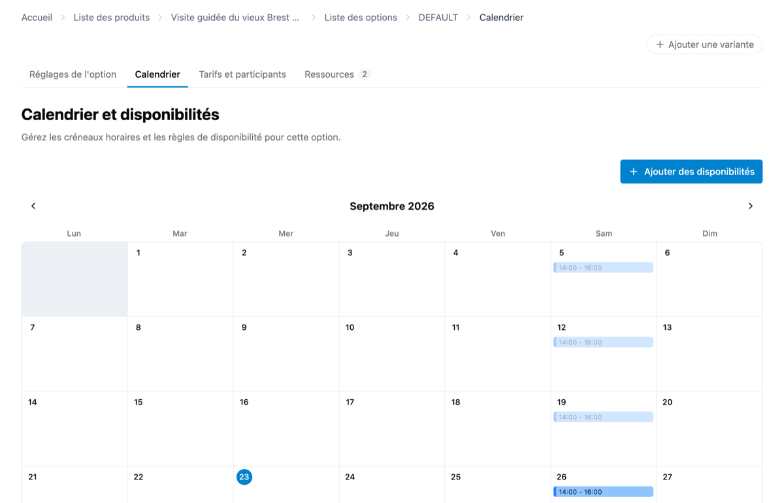This screenshot has width=784, height=503.
Task: Go to previous month with left chevron
Action: click(x=33, y=206)
